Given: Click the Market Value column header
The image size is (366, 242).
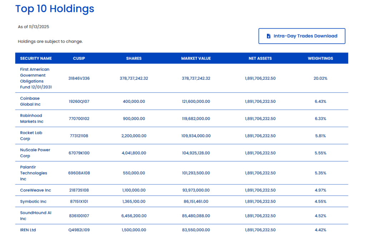Looking at the screenshot, I should coord(196,58).
